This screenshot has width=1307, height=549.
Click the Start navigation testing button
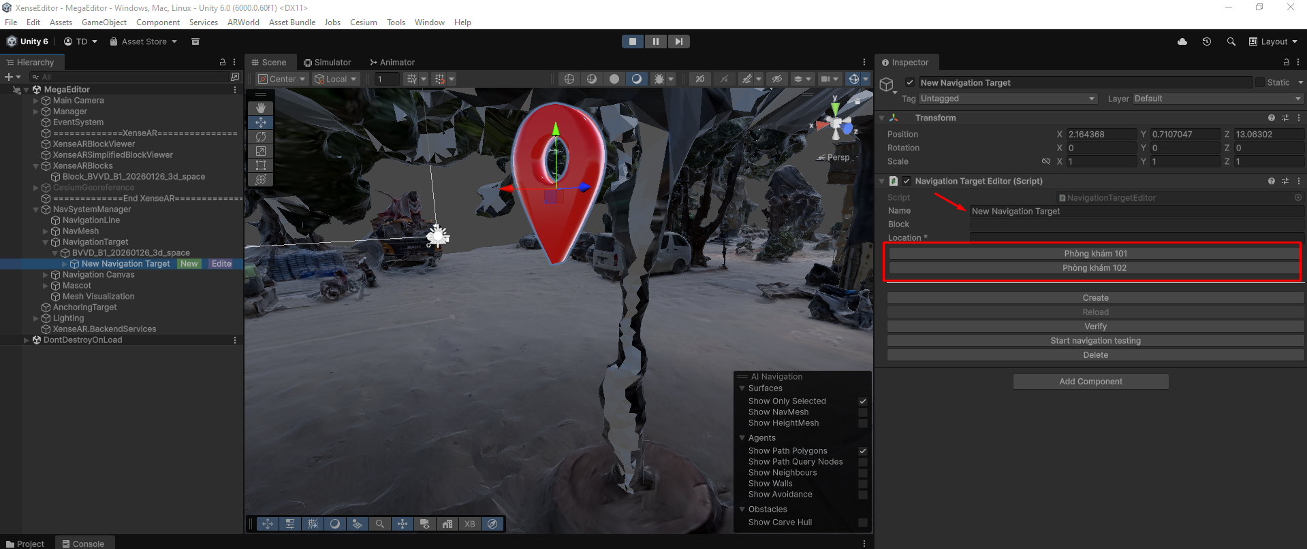pyautogui.click(x=1095, y=341)
